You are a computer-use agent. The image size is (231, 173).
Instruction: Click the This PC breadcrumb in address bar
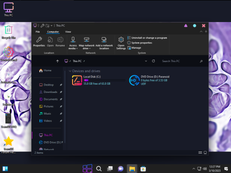pos(77,61)
